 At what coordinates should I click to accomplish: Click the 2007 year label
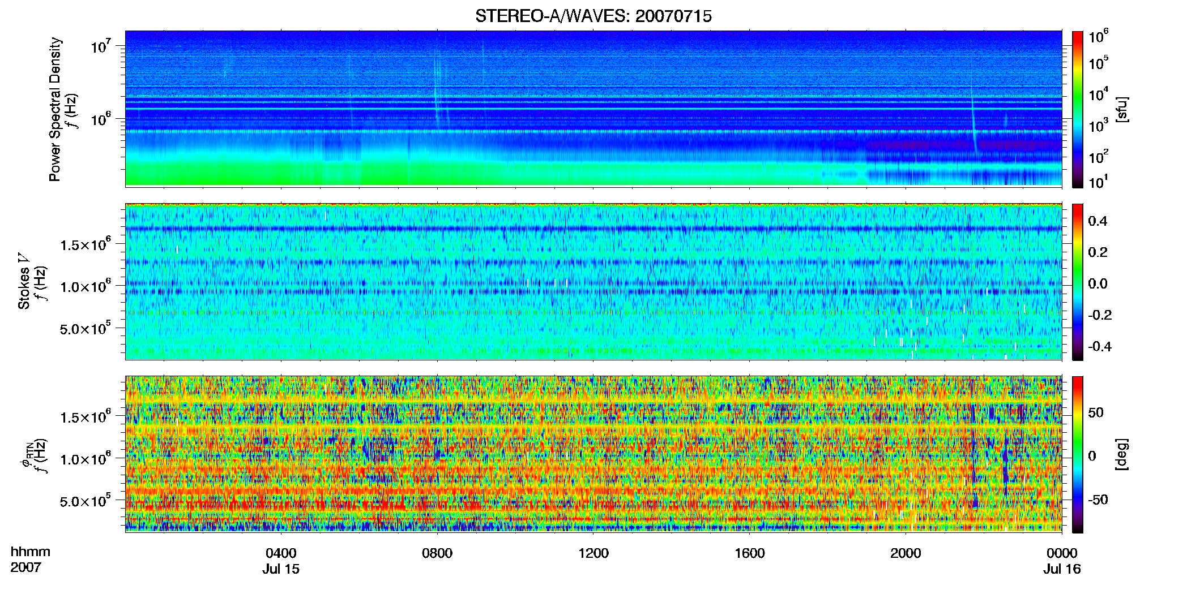[x=25, y=567]
